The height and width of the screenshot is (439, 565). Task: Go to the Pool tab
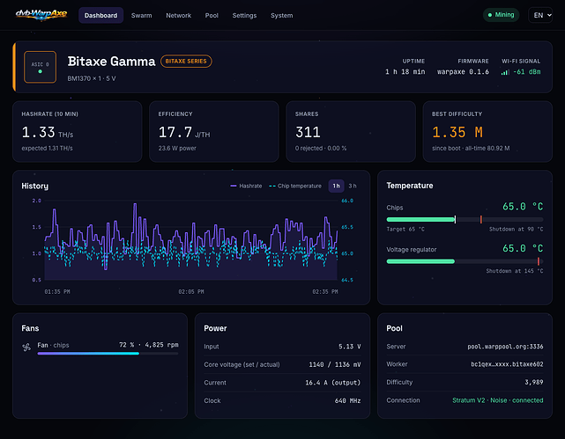point(212,16)
